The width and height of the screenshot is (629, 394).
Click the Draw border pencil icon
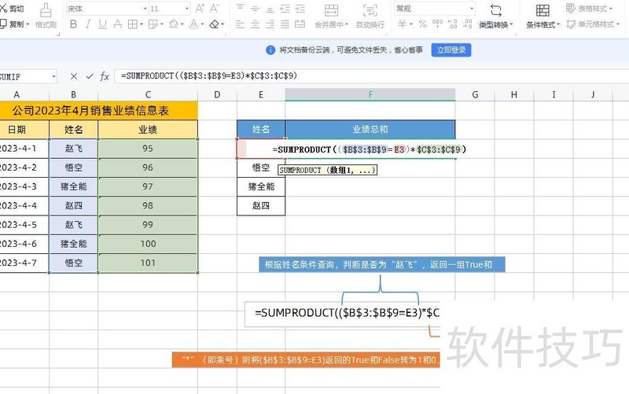[153, 24]
